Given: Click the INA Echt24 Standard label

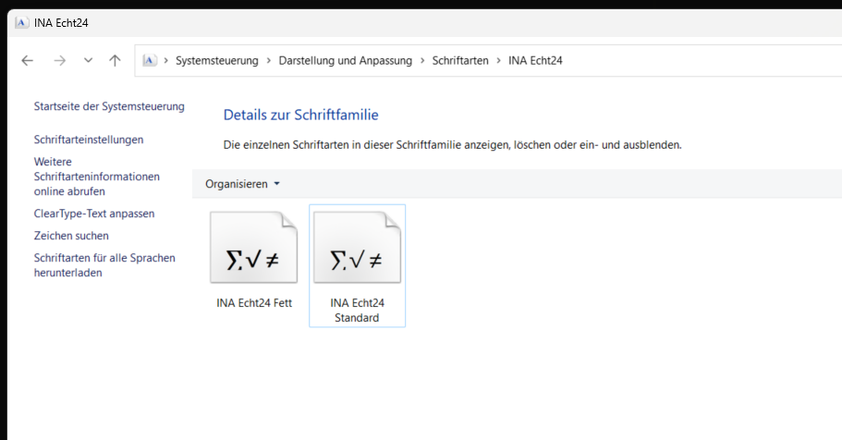Looking at the screenshot, I should click(x=357, y=311).
